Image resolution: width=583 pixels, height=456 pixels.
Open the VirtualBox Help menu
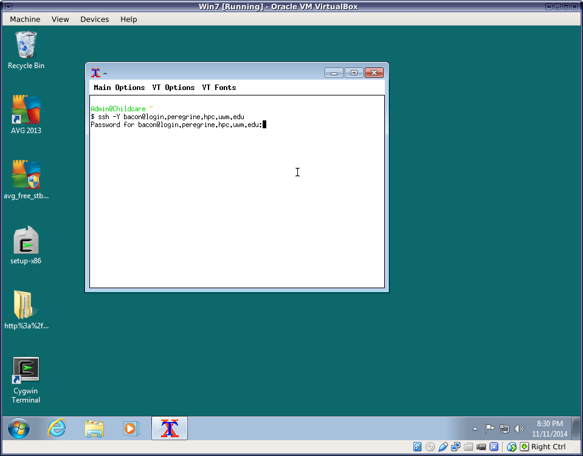click(x=129, y=19)
